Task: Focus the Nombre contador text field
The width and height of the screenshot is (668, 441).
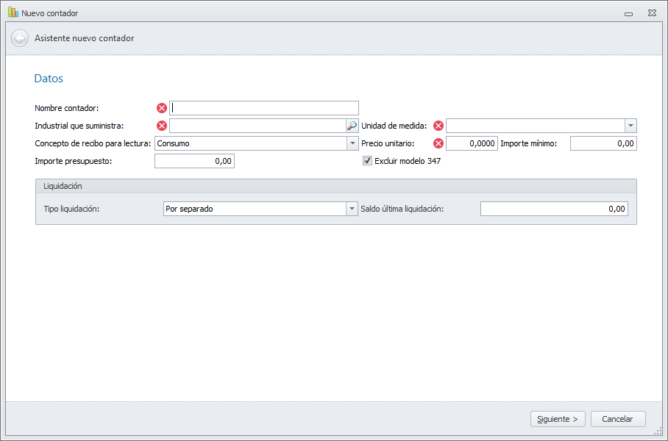Action: click(x=264, y=108)
